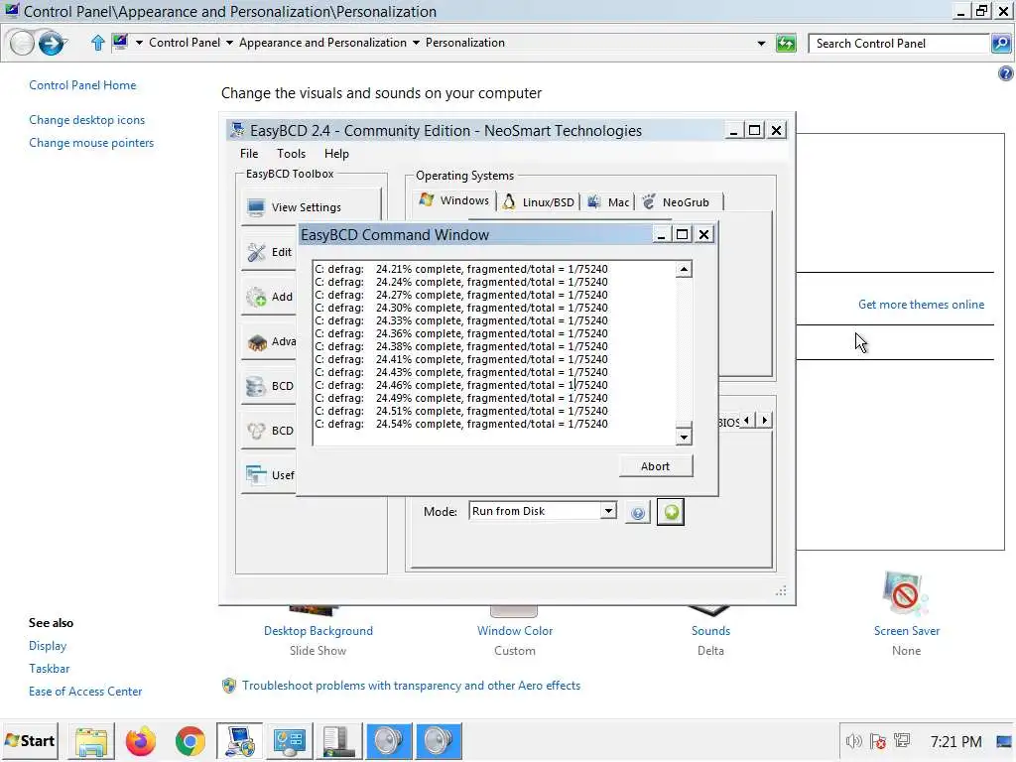The image size is (1016, 762).
Task: Open Change desktop icons link
Action: (x=87, y=120)
